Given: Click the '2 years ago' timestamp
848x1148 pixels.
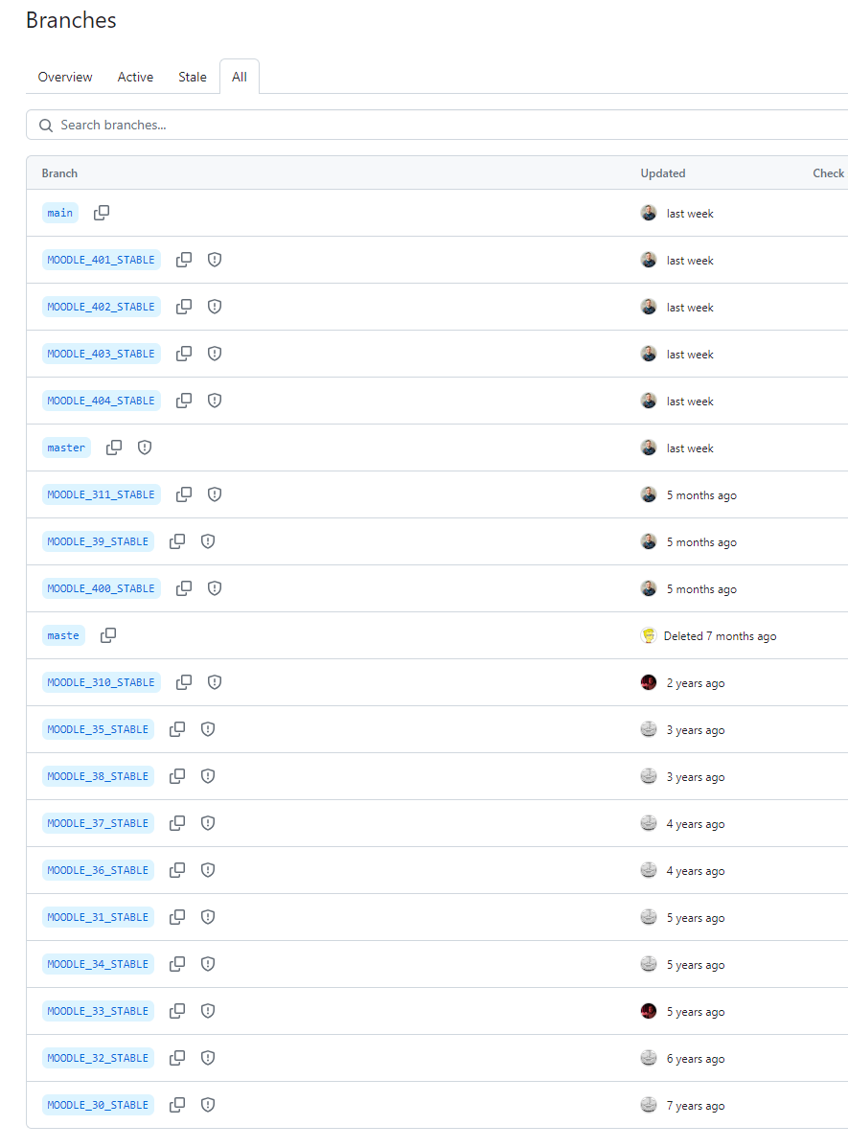Looking at the screenshot, I should 696,683.
